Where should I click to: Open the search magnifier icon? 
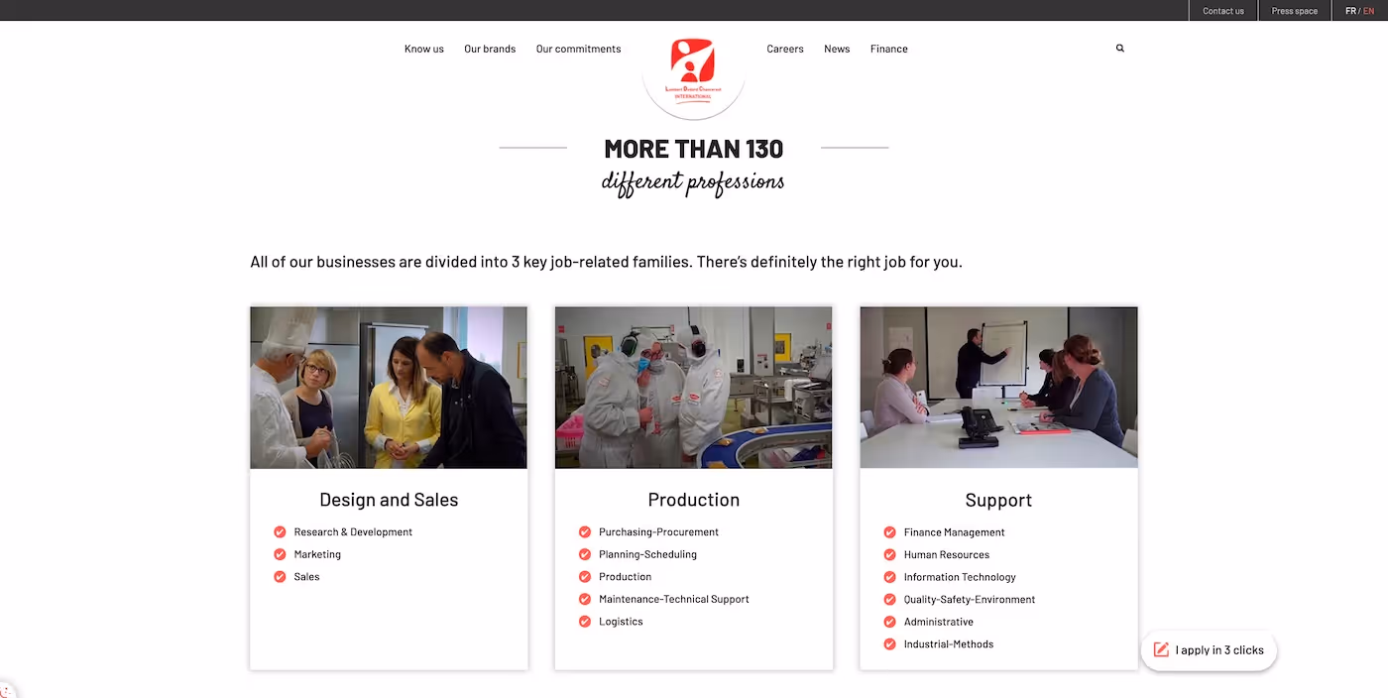[1119, 48]
